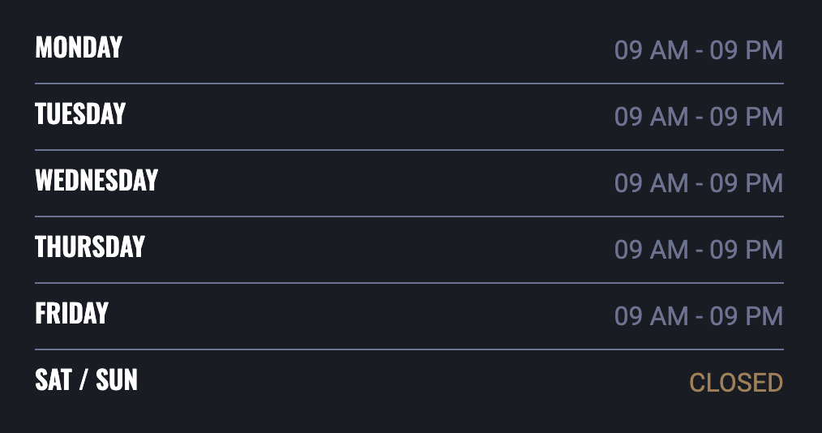822x433 pixels.
Task: Select Thursday's 09 AM - 09 PM hours
Action: 699,250
